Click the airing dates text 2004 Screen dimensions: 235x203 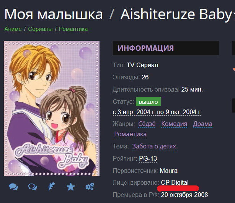(157, 112)
